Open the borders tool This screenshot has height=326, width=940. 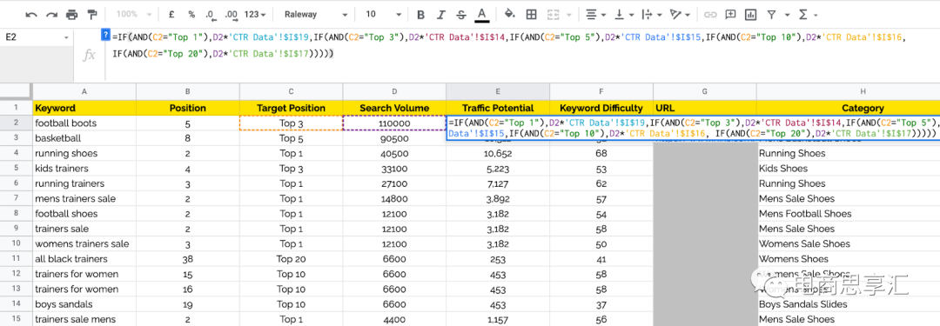point(531,15)
